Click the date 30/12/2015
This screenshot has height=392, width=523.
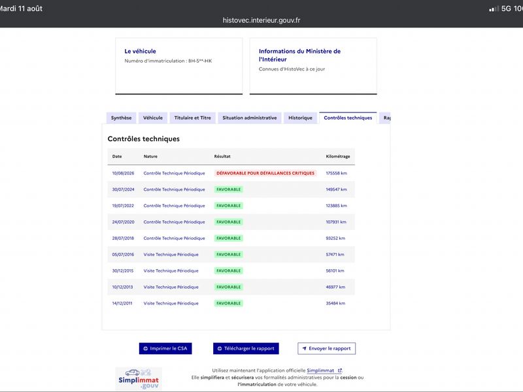[123, 270]
